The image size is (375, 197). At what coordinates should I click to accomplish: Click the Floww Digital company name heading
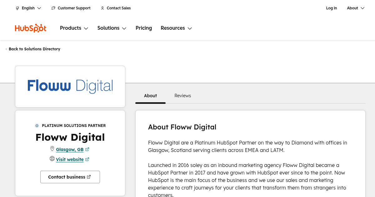(x=70, y=137)
